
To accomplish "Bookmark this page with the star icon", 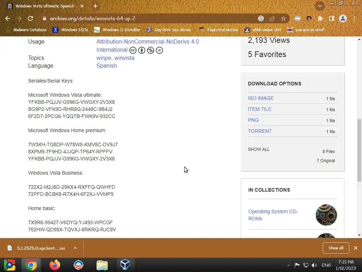I will [284, 18].
